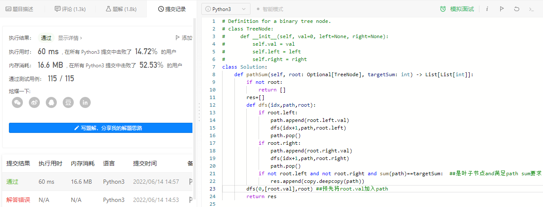Viewport: 543px width, 207px height.
Task: Click the 提交时间 column header
Action: [x=145, y=163]
